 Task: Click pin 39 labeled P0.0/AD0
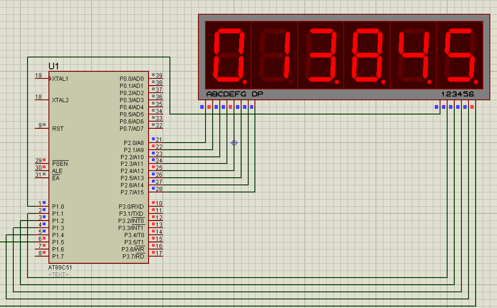(131, 77)
